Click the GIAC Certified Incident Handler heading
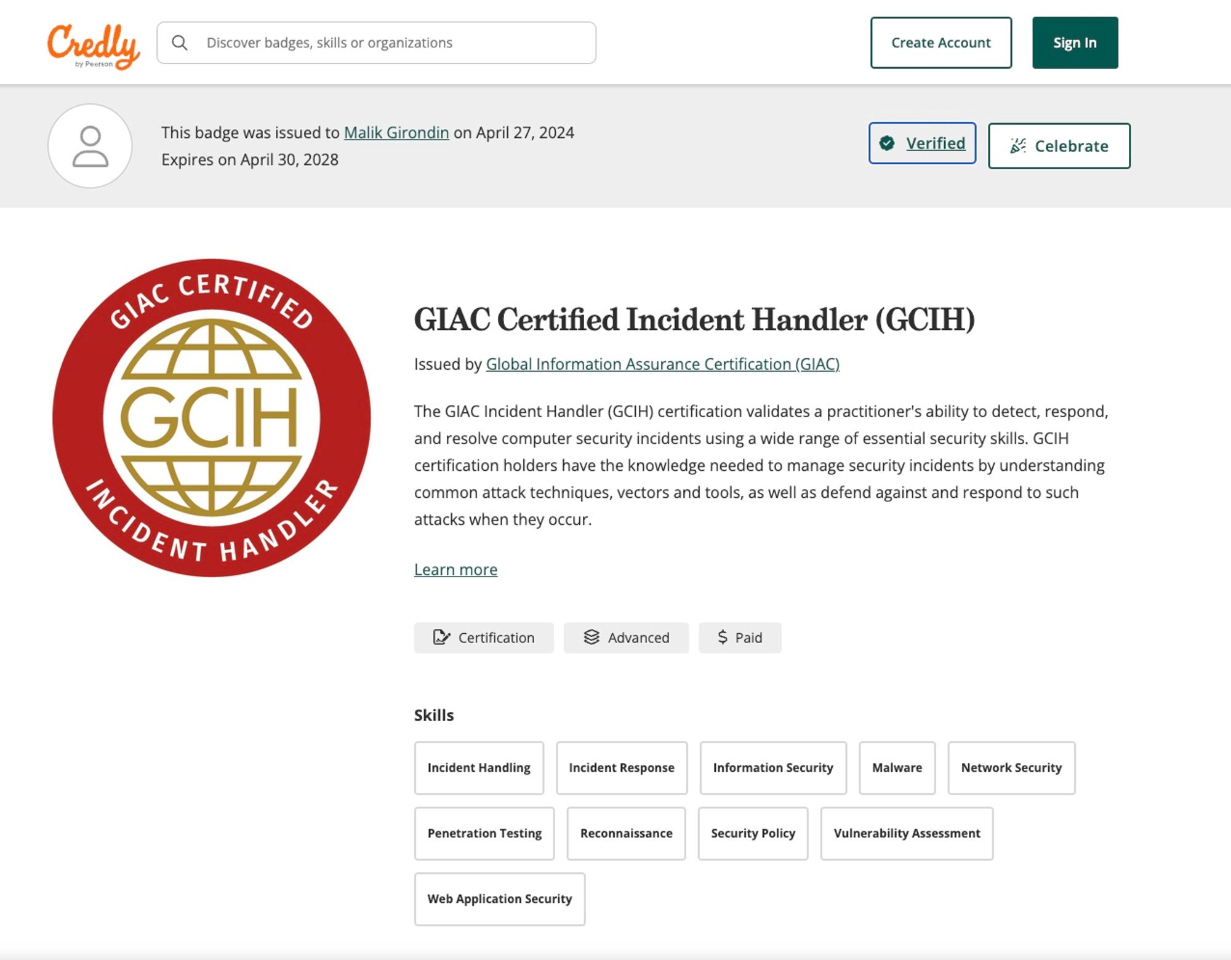Image resolution: width=1231 pixels, height=960 pixels. pos(694,319)
